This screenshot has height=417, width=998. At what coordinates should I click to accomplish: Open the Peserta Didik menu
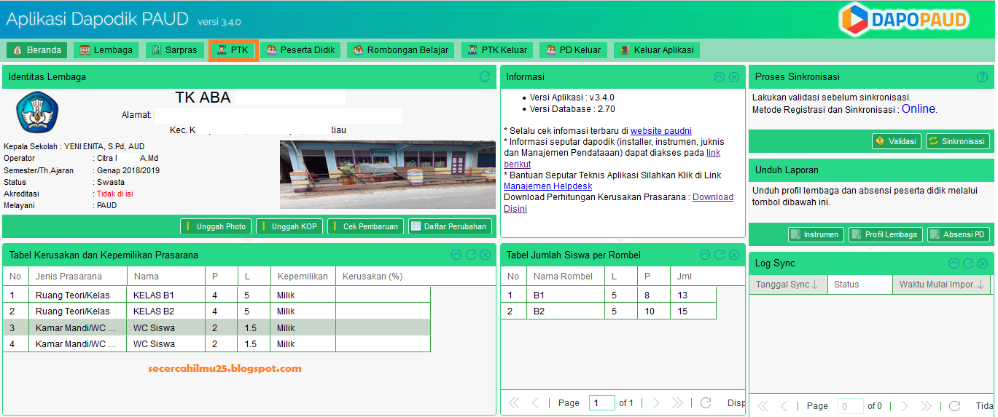click(300, 50)
